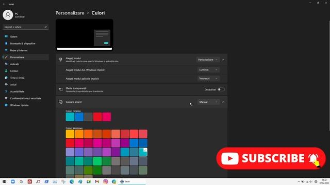Select Personalizare in the sidebar
This screenshot has width=330, height=185.
[x=26, y=57]
